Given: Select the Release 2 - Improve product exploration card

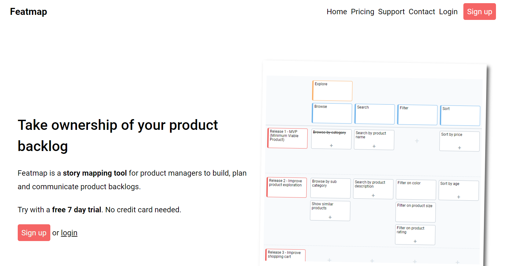Looking at the screenshot, I should [x=286, y=187].
